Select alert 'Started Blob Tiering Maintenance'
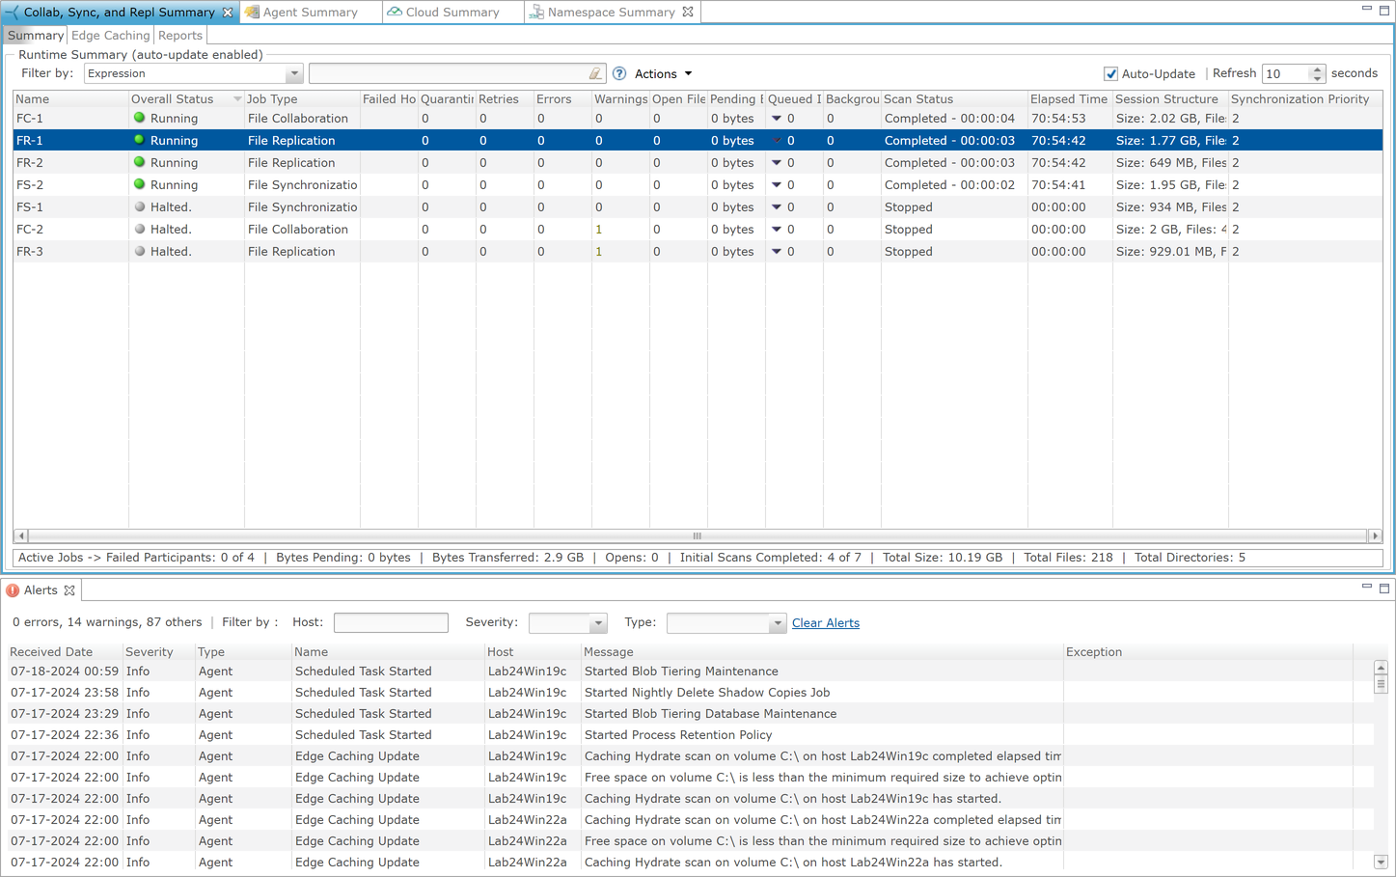This screenshot has height=877, width=1396. 681,671
